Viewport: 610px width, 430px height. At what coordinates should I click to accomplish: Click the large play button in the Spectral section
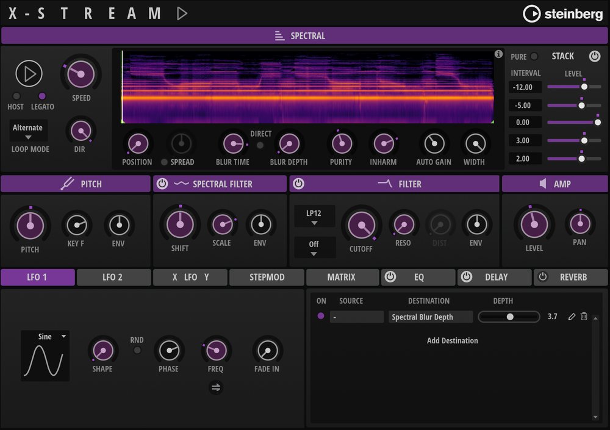29,74
